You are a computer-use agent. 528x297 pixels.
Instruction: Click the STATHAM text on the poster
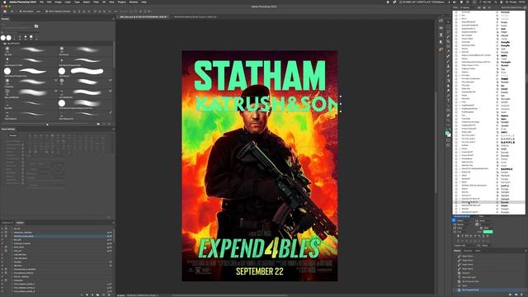pyautogui.click(x=260, y=76)
